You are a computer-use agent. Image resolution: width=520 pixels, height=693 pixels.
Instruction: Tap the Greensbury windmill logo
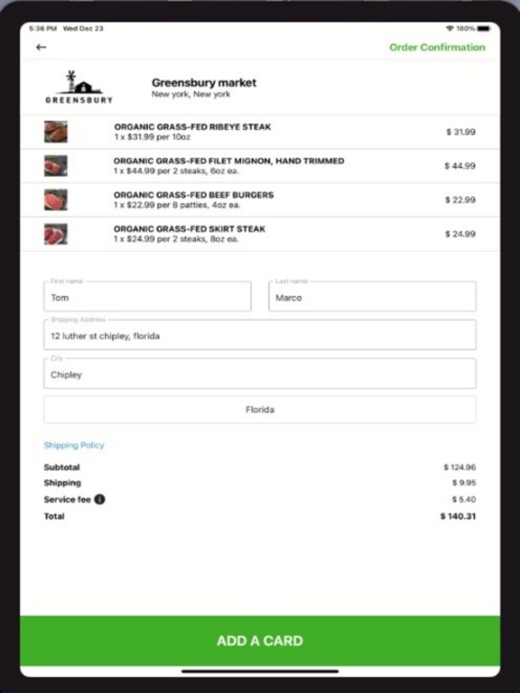click(x=79, y=87)
